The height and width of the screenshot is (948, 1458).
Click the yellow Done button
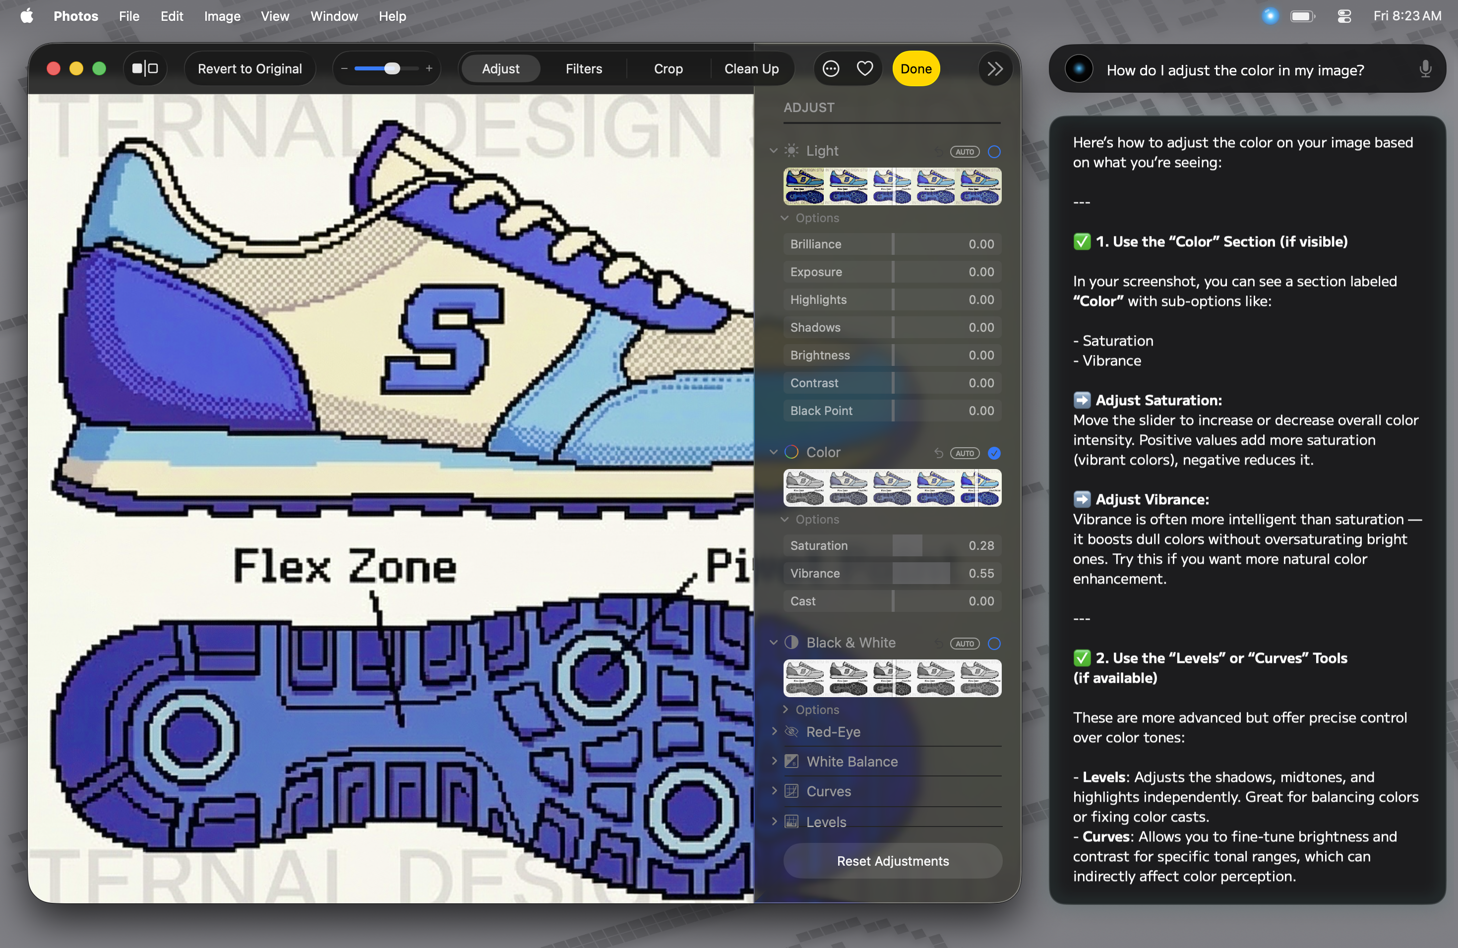click(x=916, y=68)
